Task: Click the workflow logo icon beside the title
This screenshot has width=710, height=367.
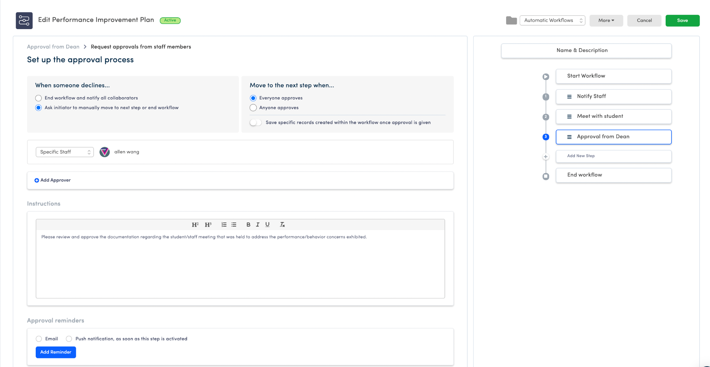Action: tap(24, 20)
